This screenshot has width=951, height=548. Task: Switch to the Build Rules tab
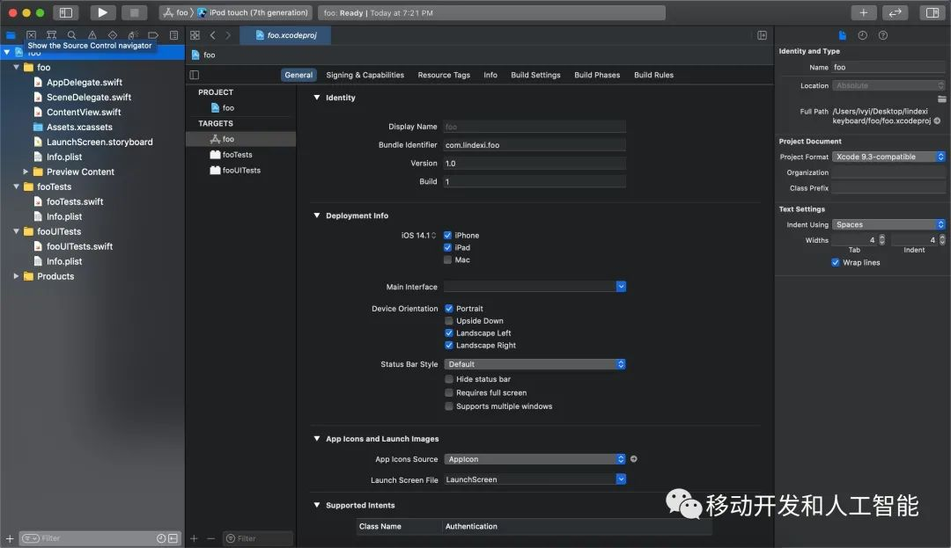(x=653, y=75)
